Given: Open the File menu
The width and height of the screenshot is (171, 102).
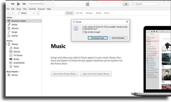Looking at the screenshot, I should click(x=8, y=9).
